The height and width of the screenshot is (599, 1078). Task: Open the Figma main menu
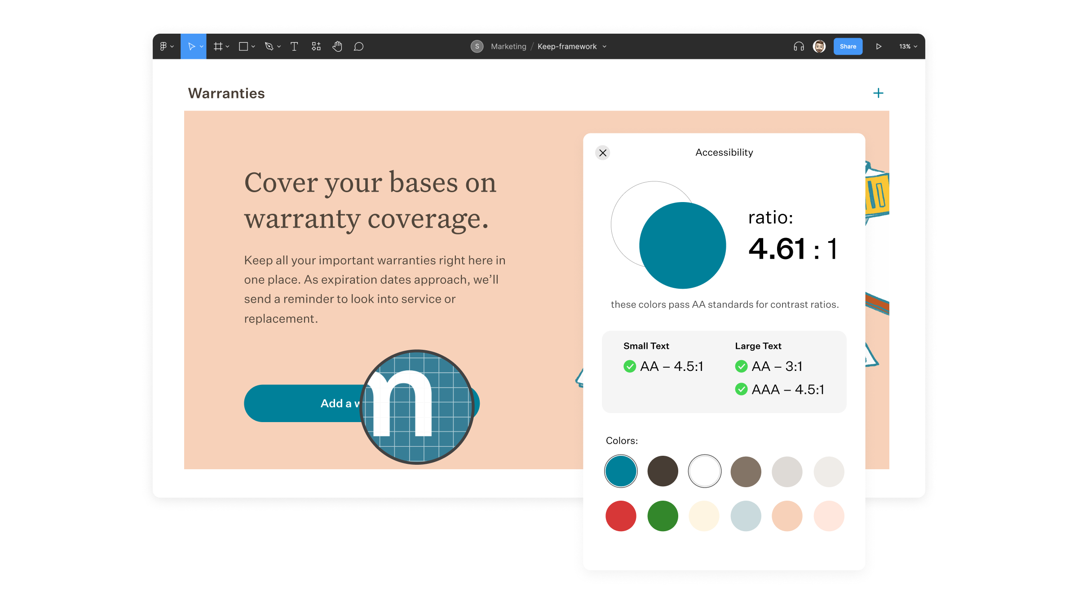164,46
